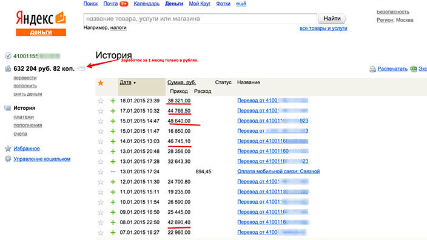Open платежи in sidebar history
This screenshot has width=427, height=240.
pyautogui.click(x=24, y=117)
